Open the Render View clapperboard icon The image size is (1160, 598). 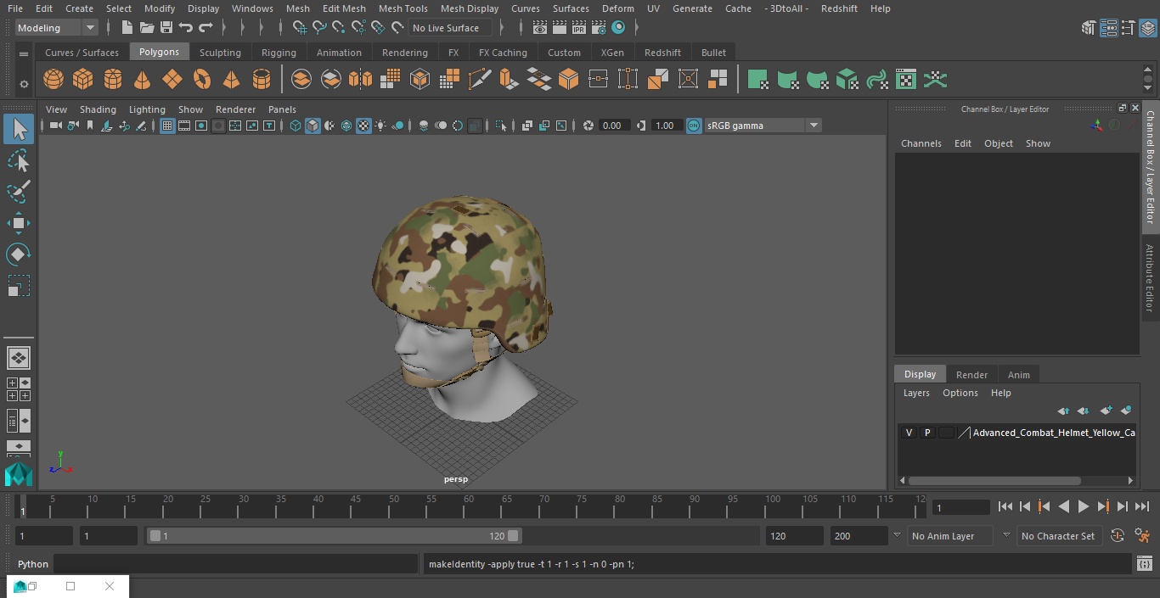pos(540,28)
